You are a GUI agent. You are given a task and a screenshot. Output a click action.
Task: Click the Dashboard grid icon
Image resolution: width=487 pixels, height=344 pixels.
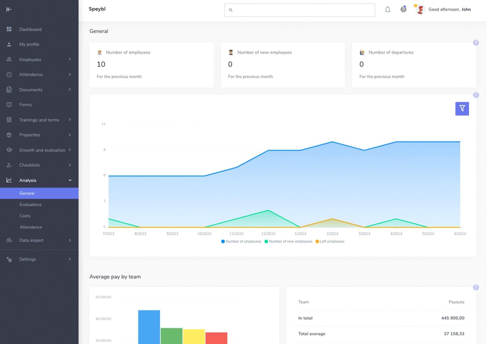9,29
